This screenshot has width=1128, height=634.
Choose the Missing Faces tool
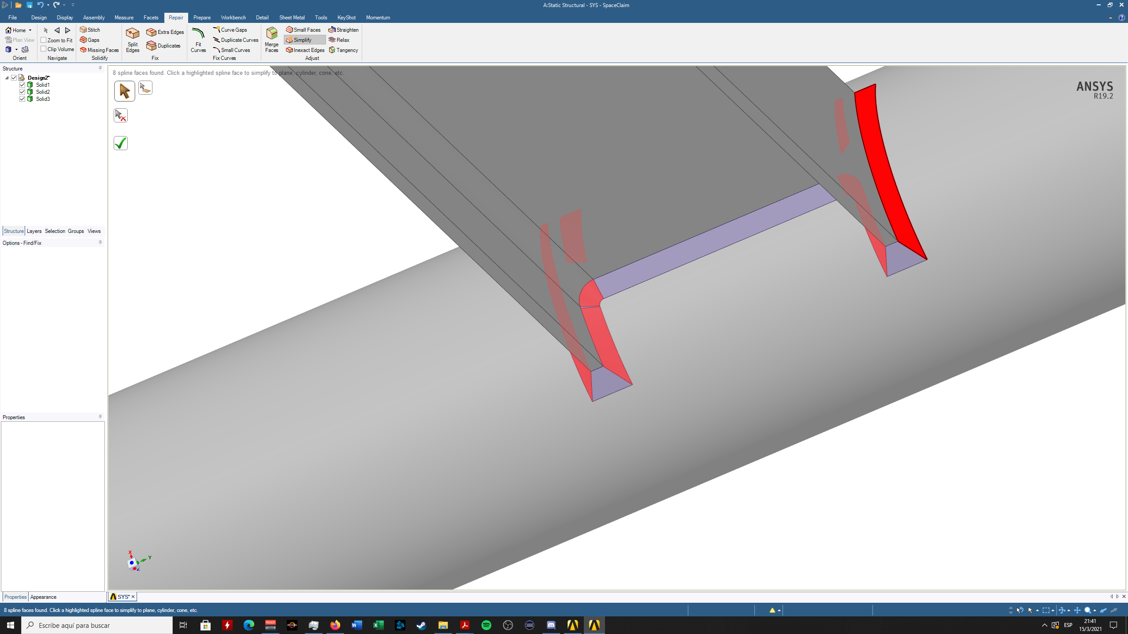click(x=100, y=50)
